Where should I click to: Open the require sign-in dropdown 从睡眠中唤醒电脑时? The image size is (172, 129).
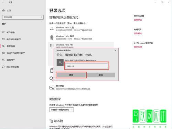[62, 110]
